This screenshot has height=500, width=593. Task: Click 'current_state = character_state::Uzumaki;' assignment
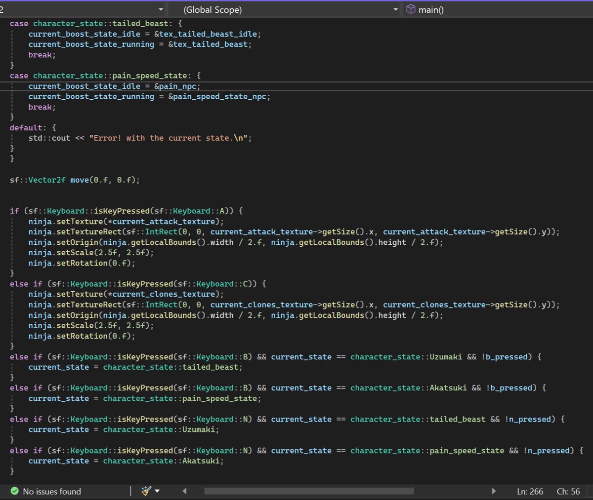point(124,430)
